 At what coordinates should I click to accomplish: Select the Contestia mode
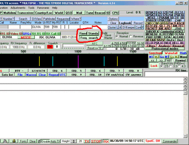pyautogui.click(x=167, y=32)
